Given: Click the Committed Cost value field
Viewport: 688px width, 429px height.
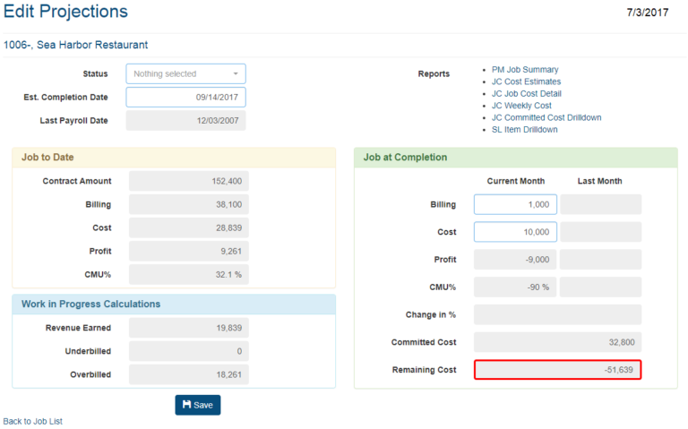Looking at the screenshot, I should point(557,342).
